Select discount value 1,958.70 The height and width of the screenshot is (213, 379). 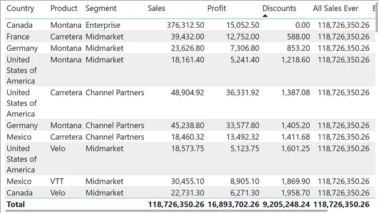[x=296, y=193]
